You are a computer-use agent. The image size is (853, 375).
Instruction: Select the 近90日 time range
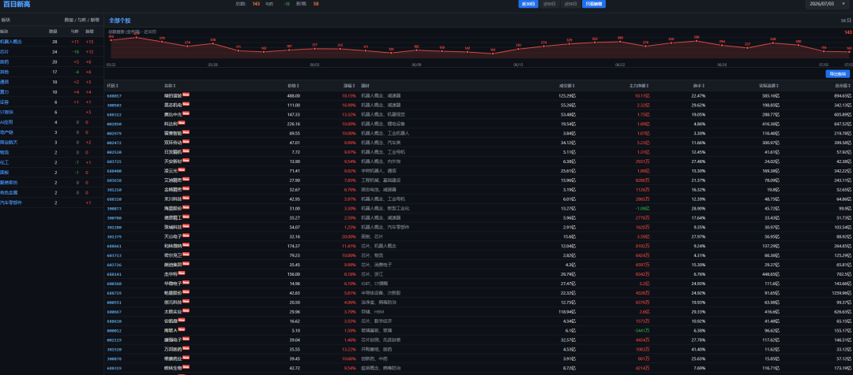tap(571, 4)
